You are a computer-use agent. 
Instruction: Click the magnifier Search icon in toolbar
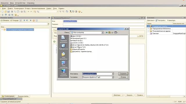pyautogui.click(x=38, y=12)
